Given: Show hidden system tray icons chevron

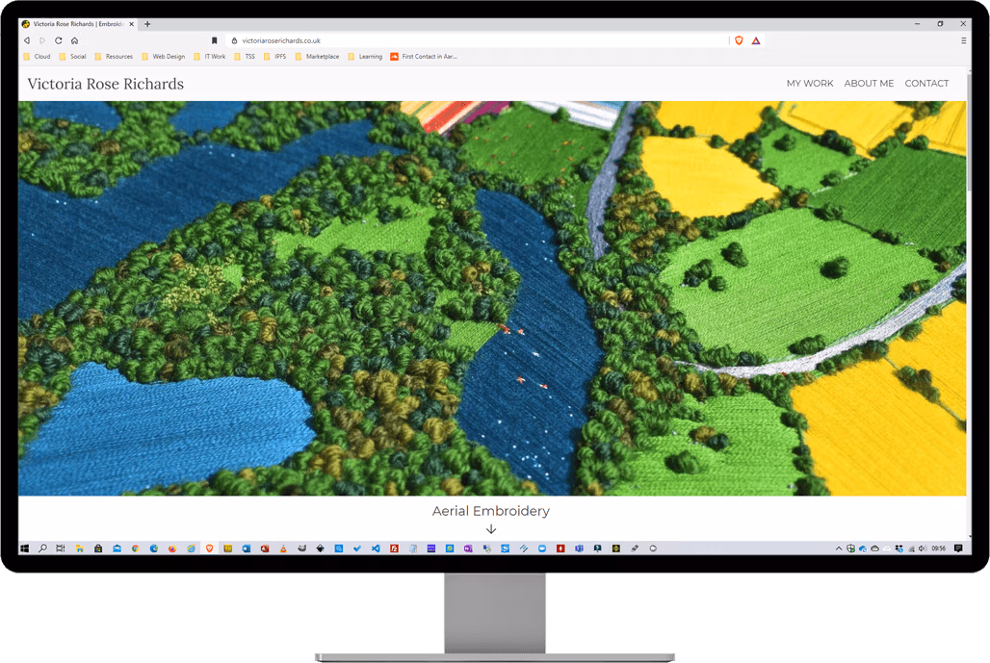Looking at the screenshot, I should click(x=839, y=548).
